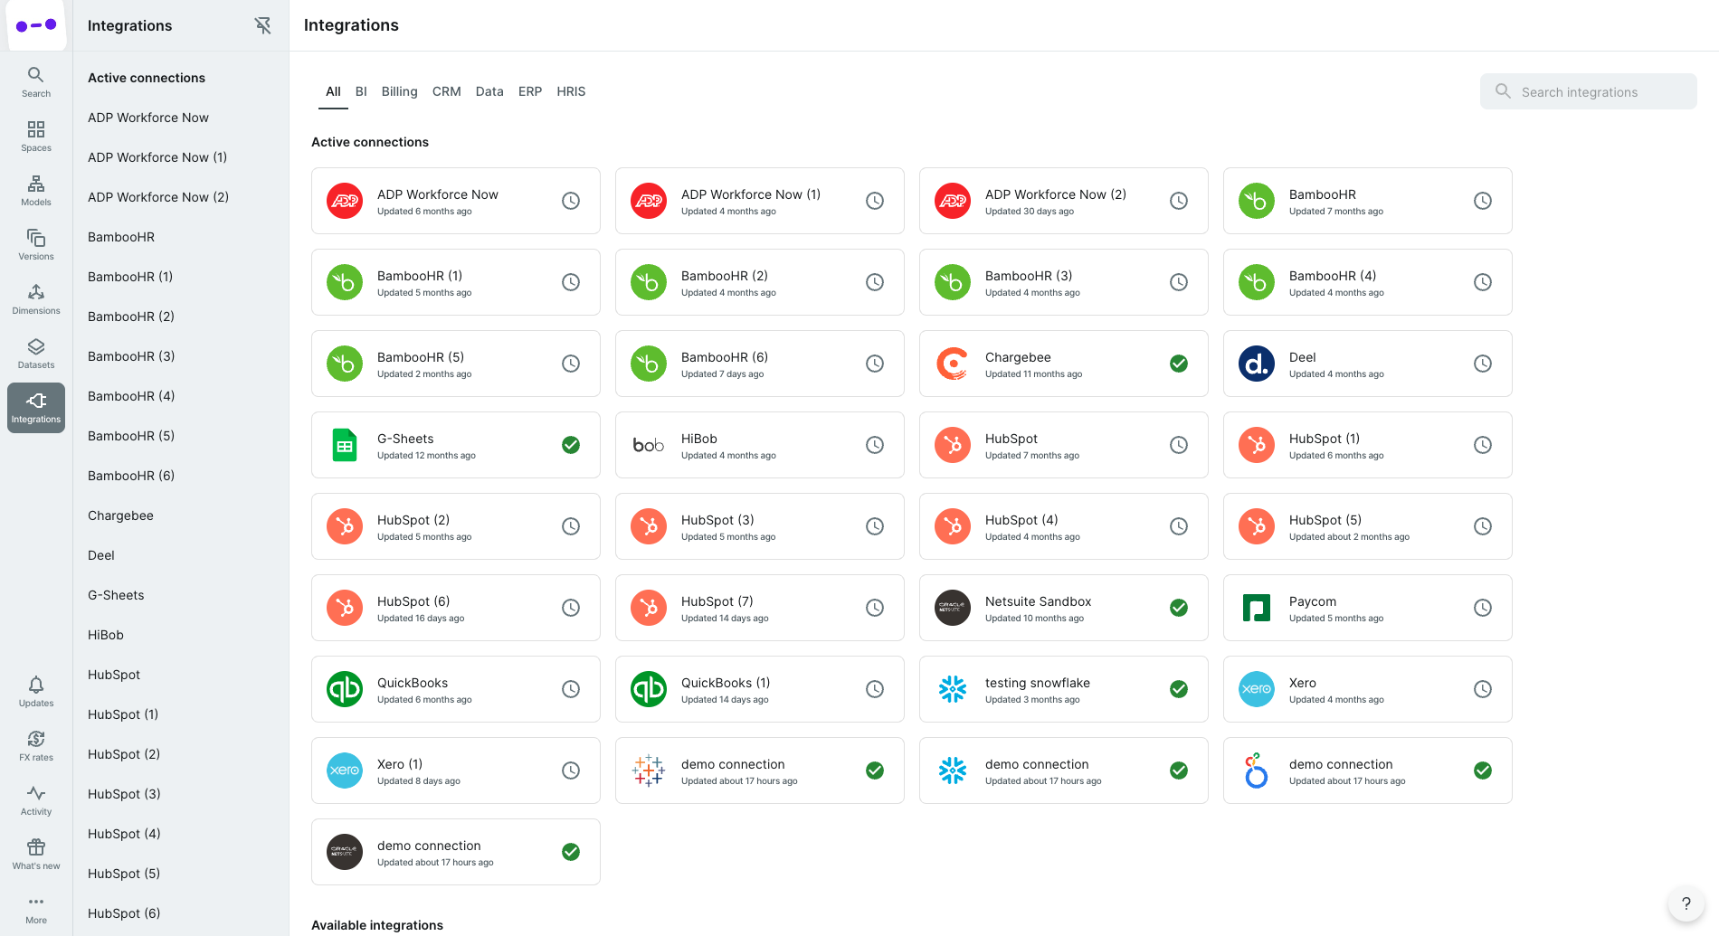
Task: Select BambooHR (3) in sidebar list
Action: point(181,356)
